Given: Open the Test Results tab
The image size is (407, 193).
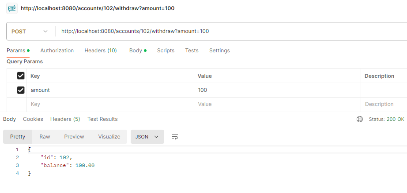Looking at the screenshot, I should click(x=102, y=119).
